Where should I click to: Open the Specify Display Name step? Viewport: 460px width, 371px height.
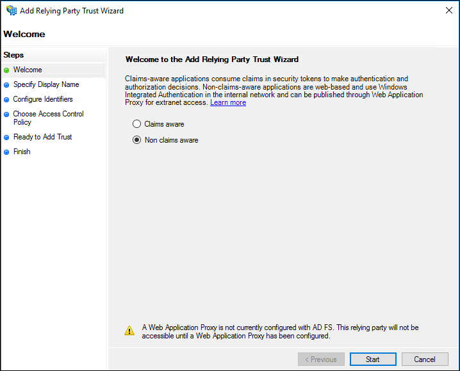pos(46,84)
